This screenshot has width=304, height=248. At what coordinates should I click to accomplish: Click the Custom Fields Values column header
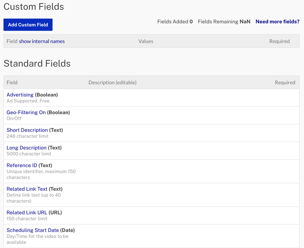(x=146, y=41)
